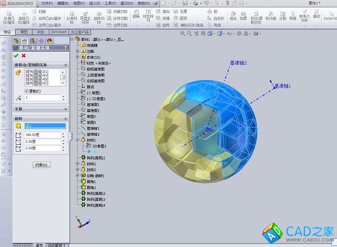Click the green checkmark to confirm Move/Copy
The image size is (337, 247).
pos(16,56)
